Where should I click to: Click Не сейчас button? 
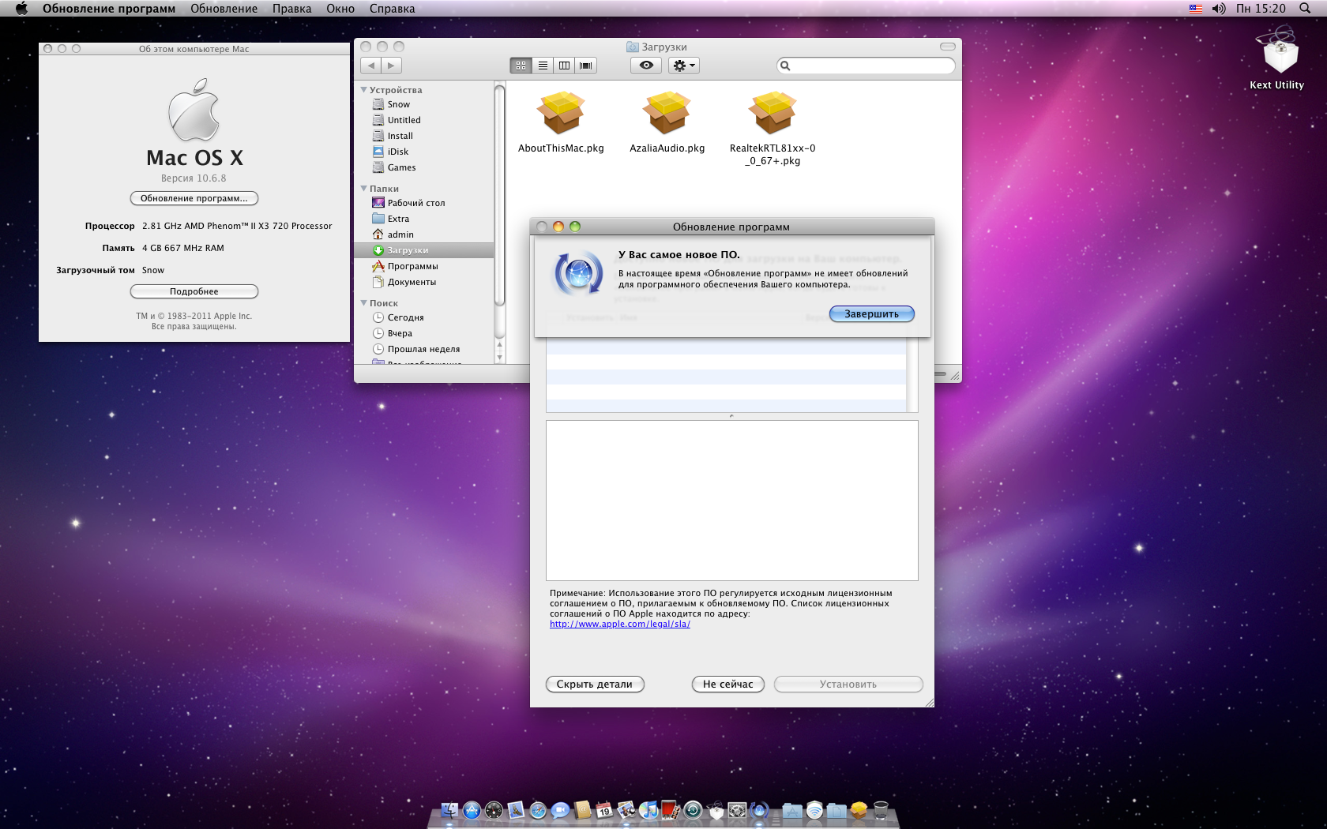tap(728, 684)
